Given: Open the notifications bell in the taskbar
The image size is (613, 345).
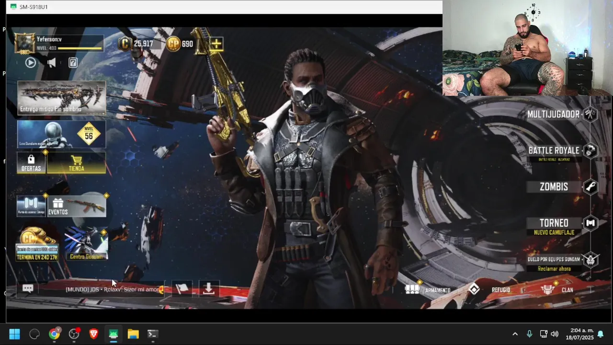Looking at the screenshot, I should 600,334.
